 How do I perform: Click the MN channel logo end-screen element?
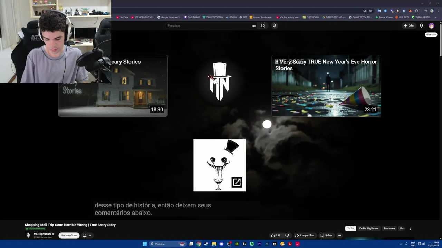click(220, 82)
